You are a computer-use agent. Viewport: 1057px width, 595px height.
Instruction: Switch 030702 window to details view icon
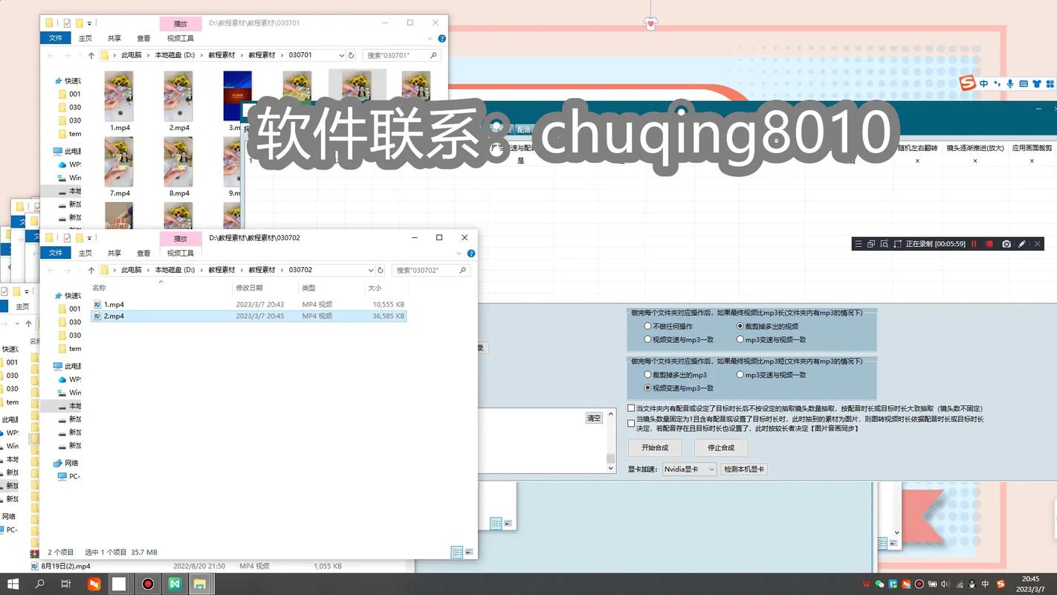pos(456,552)
